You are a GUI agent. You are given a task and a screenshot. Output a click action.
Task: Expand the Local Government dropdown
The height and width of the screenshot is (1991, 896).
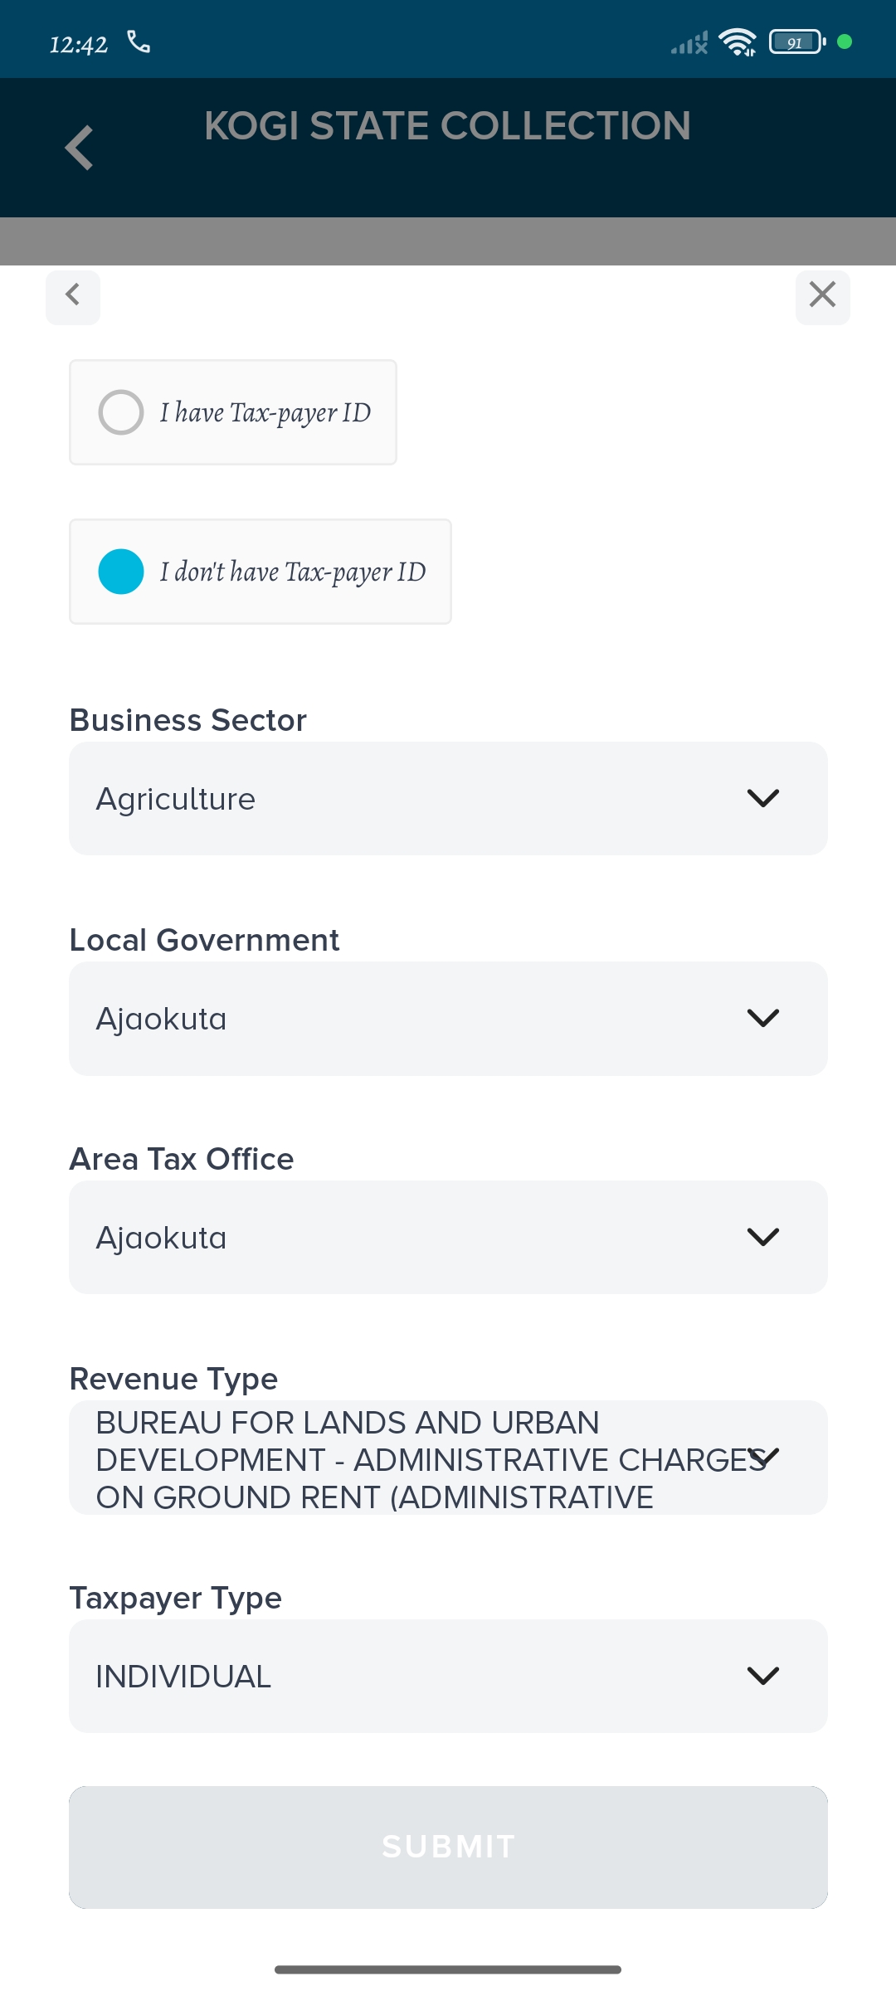[x=448, y=1019]
